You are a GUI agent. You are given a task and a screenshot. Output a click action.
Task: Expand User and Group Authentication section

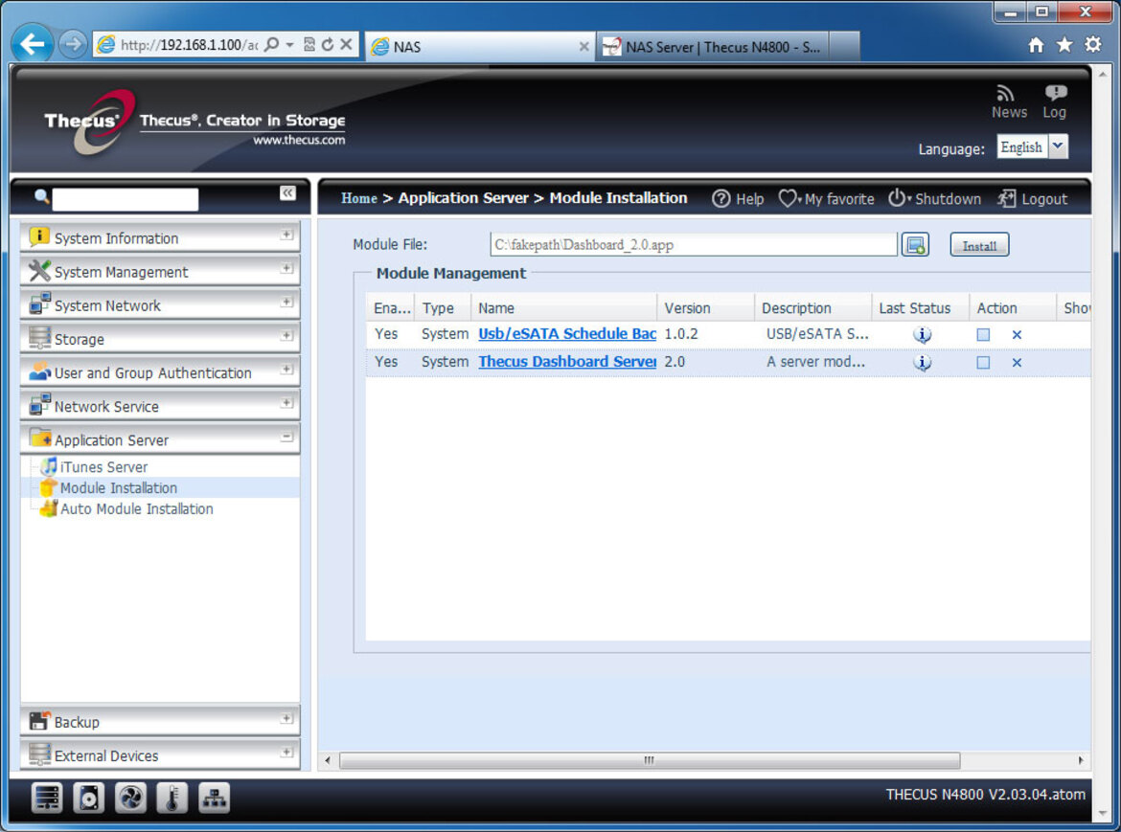(x=286, y=370)
